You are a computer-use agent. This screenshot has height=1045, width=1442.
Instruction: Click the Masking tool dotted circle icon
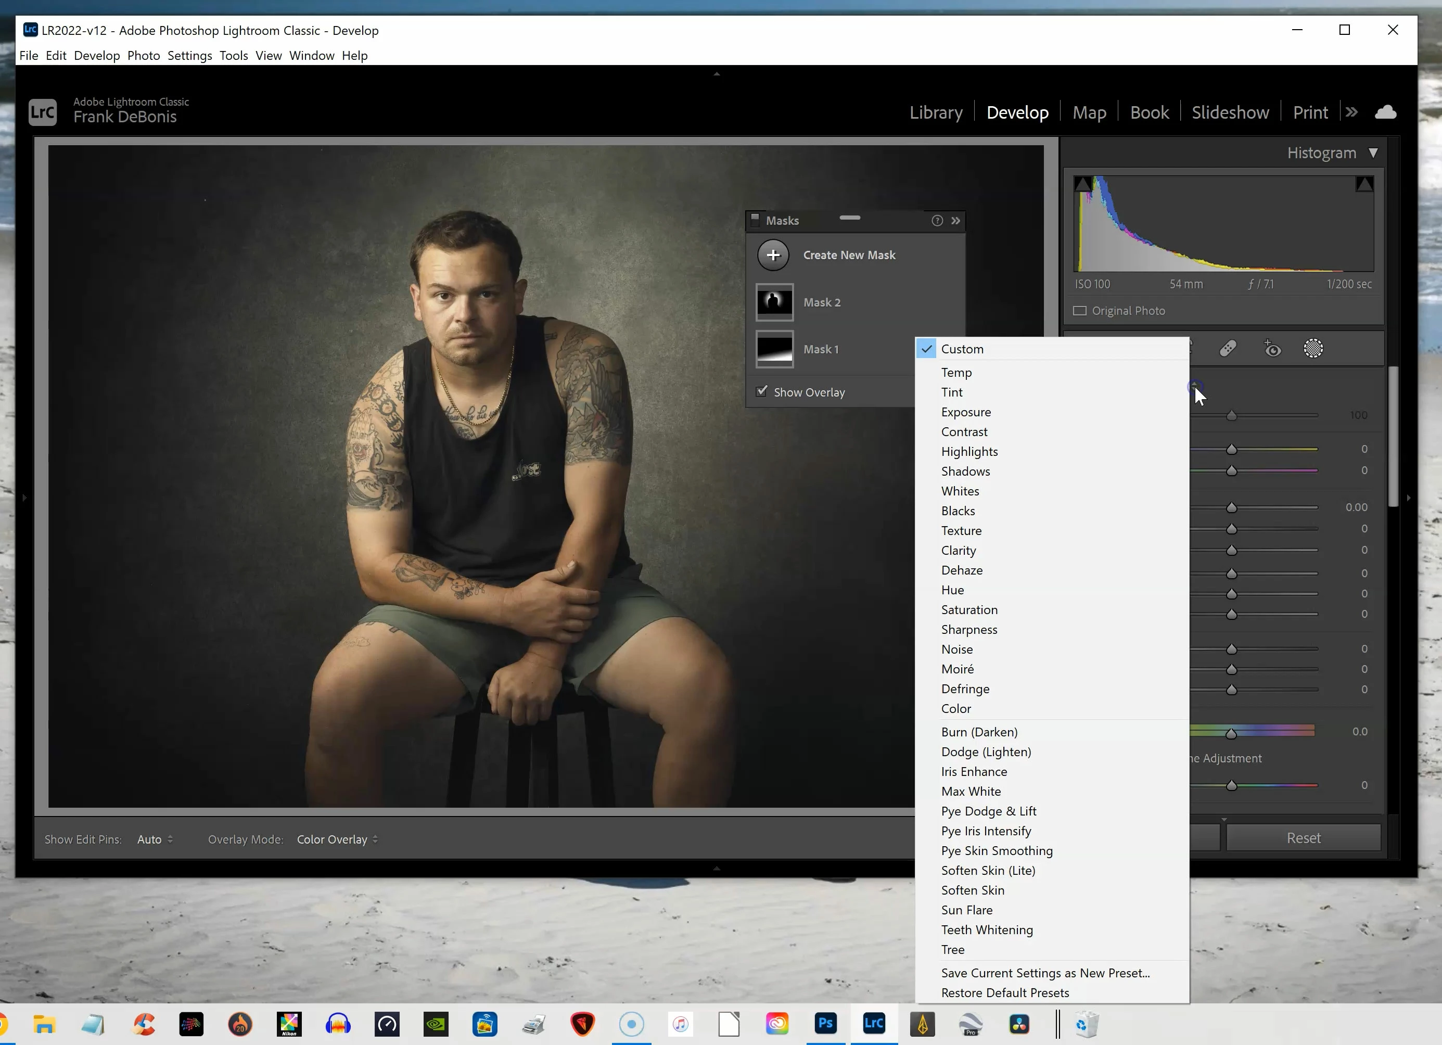point(1313,348)
